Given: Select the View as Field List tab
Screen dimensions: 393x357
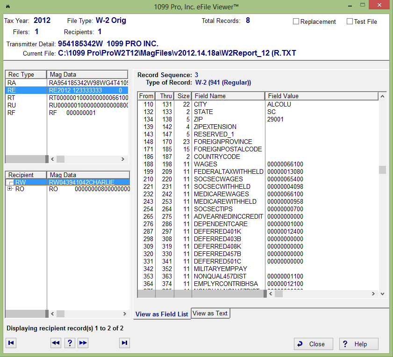Looking at the screenshot, I should [162, 314].
